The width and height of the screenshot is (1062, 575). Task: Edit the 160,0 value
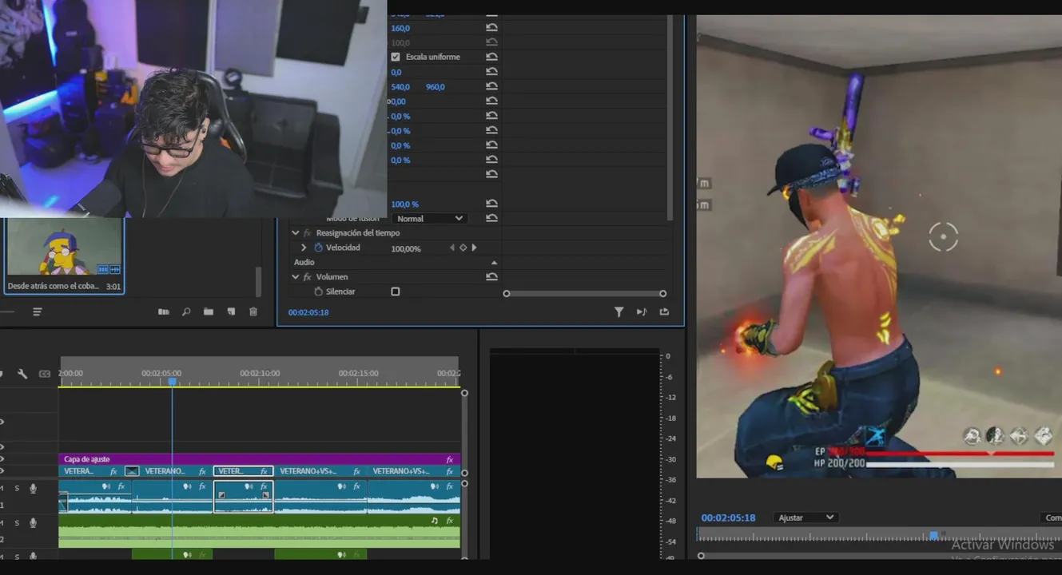click(400, 28)
